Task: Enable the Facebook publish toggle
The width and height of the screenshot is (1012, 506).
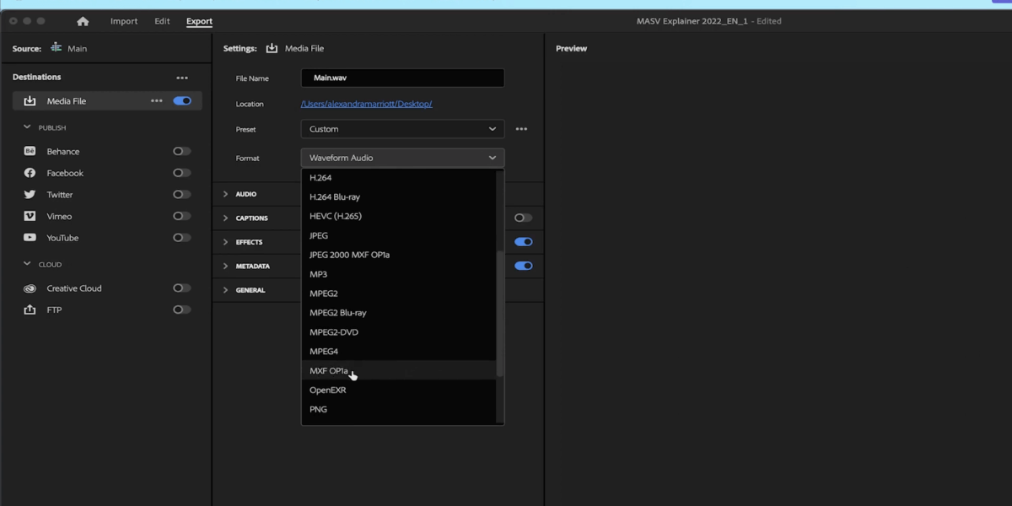Action: (182, 173)
